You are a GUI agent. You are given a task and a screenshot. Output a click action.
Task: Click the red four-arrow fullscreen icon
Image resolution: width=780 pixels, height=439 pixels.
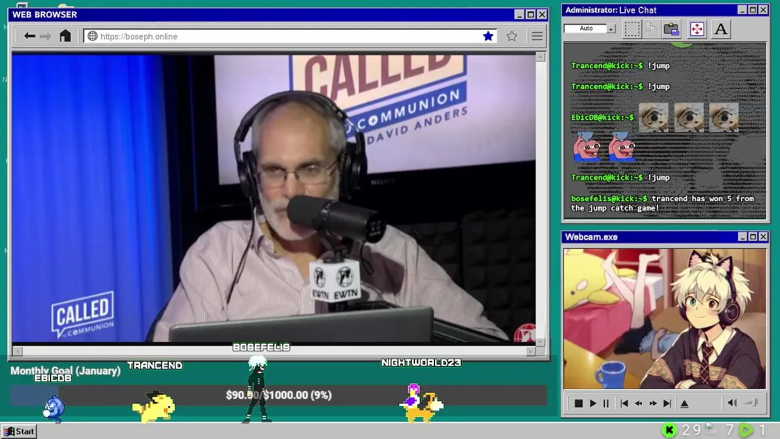pyautogui.click(x=697, y=29)
